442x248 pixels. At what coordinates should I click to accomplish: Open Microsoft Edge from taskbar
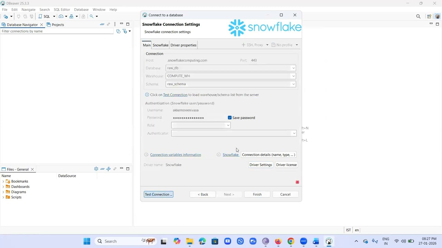tap(202, 241)
